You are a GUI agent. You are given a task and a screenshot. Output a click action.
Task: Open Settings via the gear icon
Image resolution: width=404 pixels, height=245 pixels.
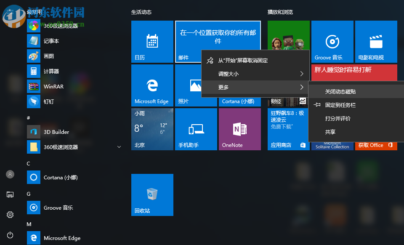pyautogui.click(x=10, y=215)
